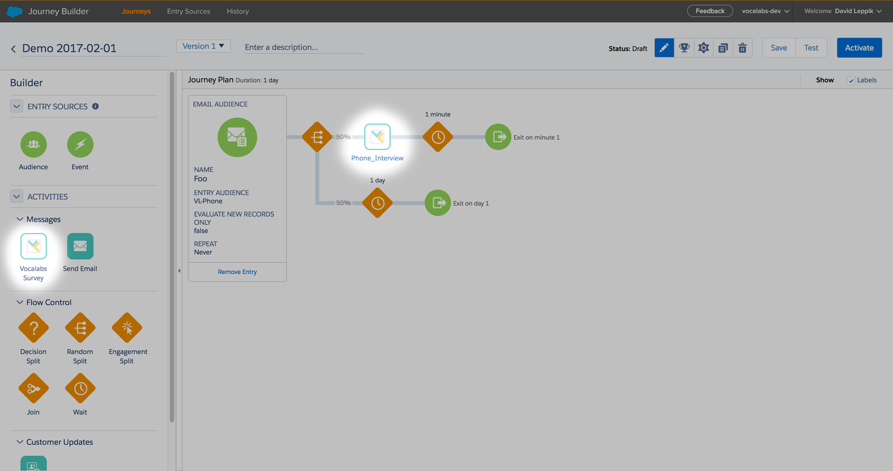Click the Remove Entry link
This screenshot has height=471, width=893.
237,272
